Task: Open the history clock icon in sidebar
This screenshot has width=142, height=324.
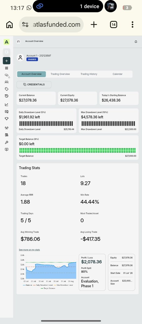Action: [6, 96]
